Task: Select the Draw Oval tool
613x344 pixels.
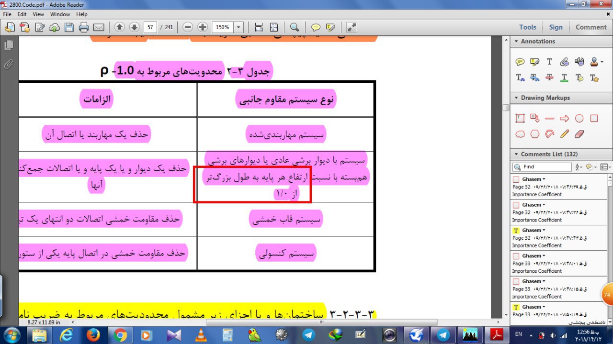Action: pos(579,118)
